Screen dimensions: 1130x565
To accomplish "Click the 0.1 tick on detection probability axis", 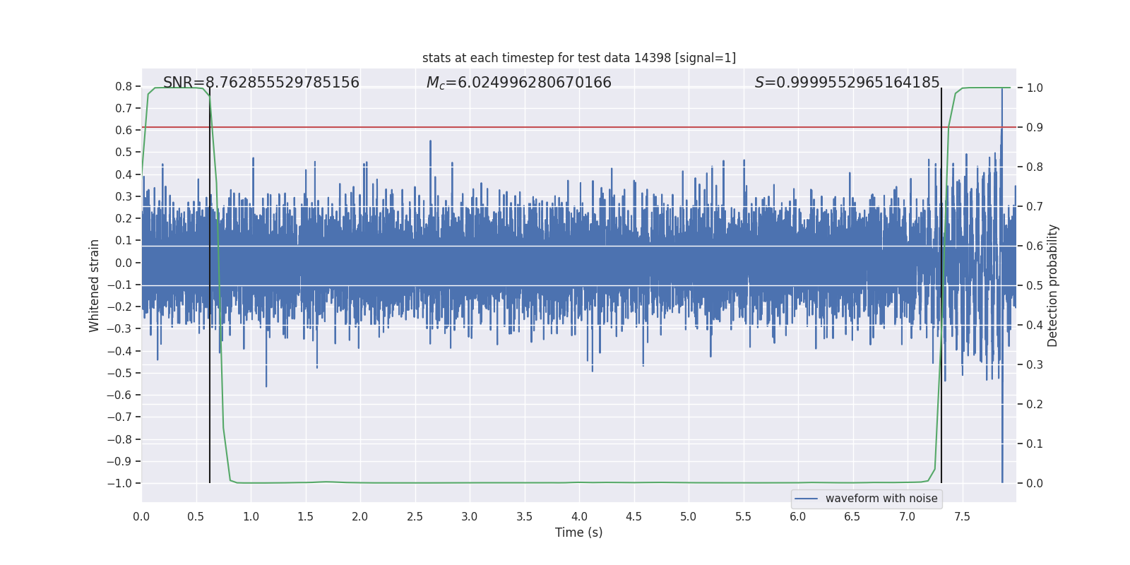I will pos(1035,444).
